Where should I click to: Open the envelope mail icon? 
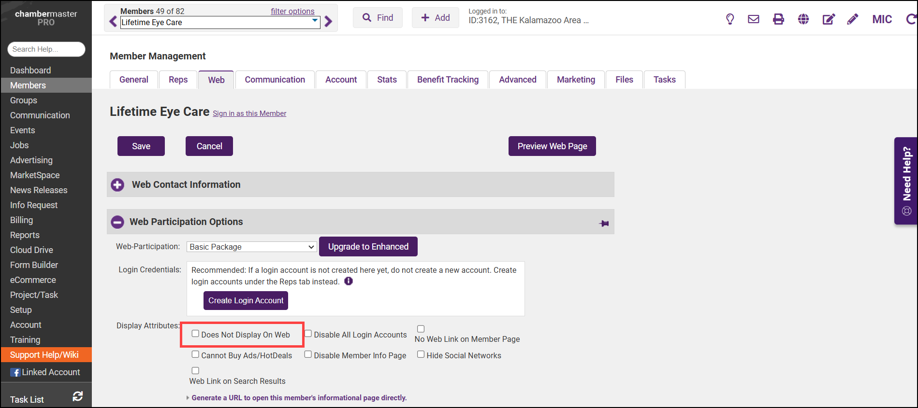coord(753,19)
